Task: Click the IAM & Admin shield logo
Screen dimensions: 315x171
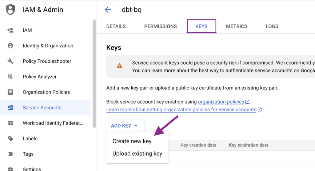Action: click(10, 10)
